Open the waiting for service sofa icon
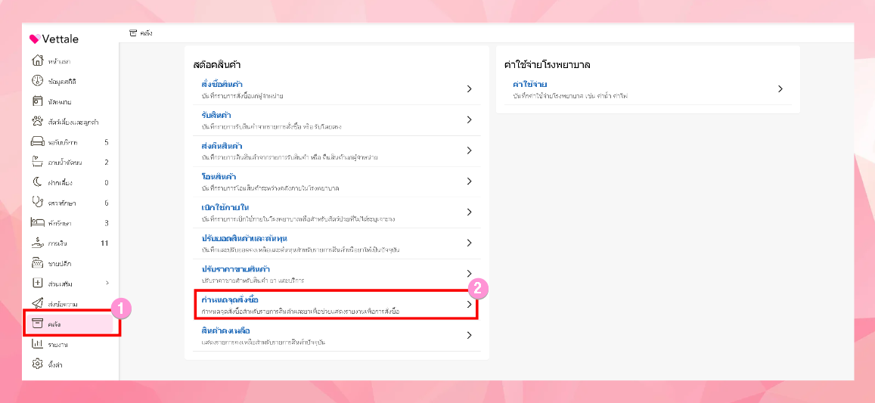 point(37,142)
